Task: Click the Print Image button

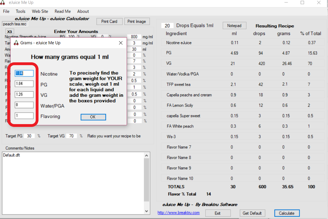Action: tap(137, 21)
